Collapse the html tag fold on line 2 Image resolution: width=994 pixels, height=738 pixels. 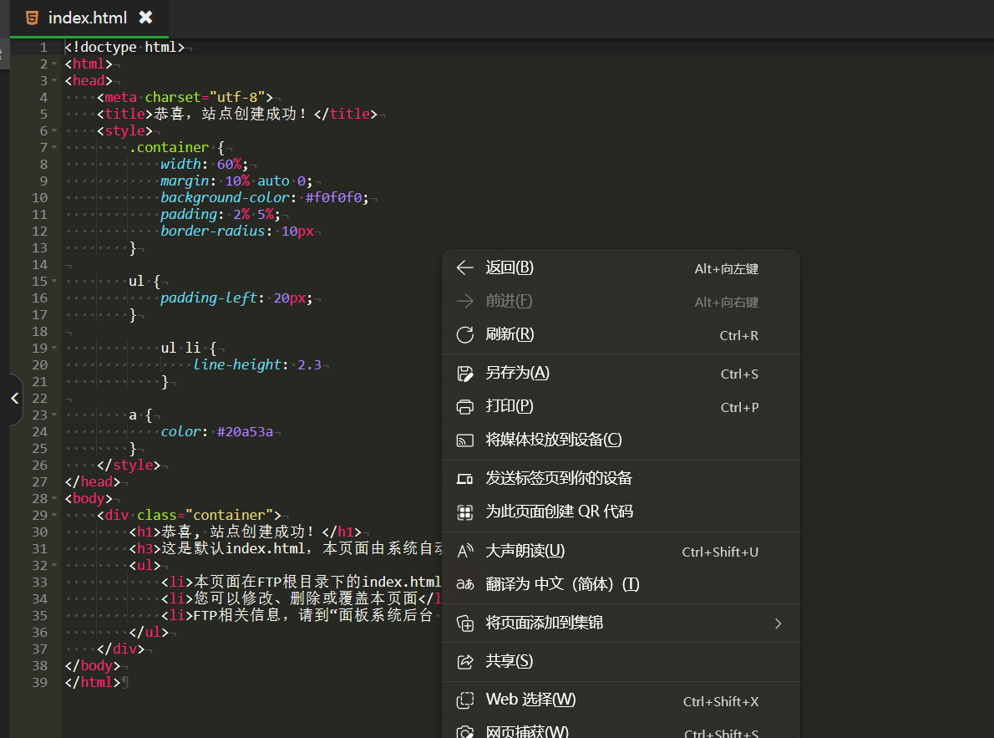tap(54, 64)
